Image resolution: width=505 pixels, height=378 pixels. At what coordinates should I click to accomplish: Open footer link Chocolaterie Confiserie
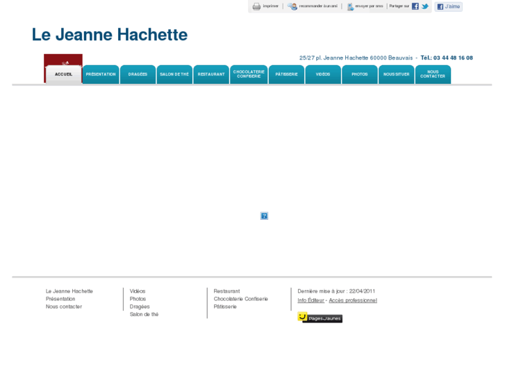241,299
